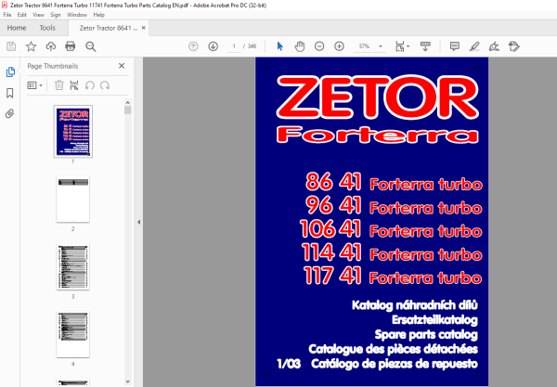Switch to the Tools tab
557x387 pixels.
[x=47, y=28]
